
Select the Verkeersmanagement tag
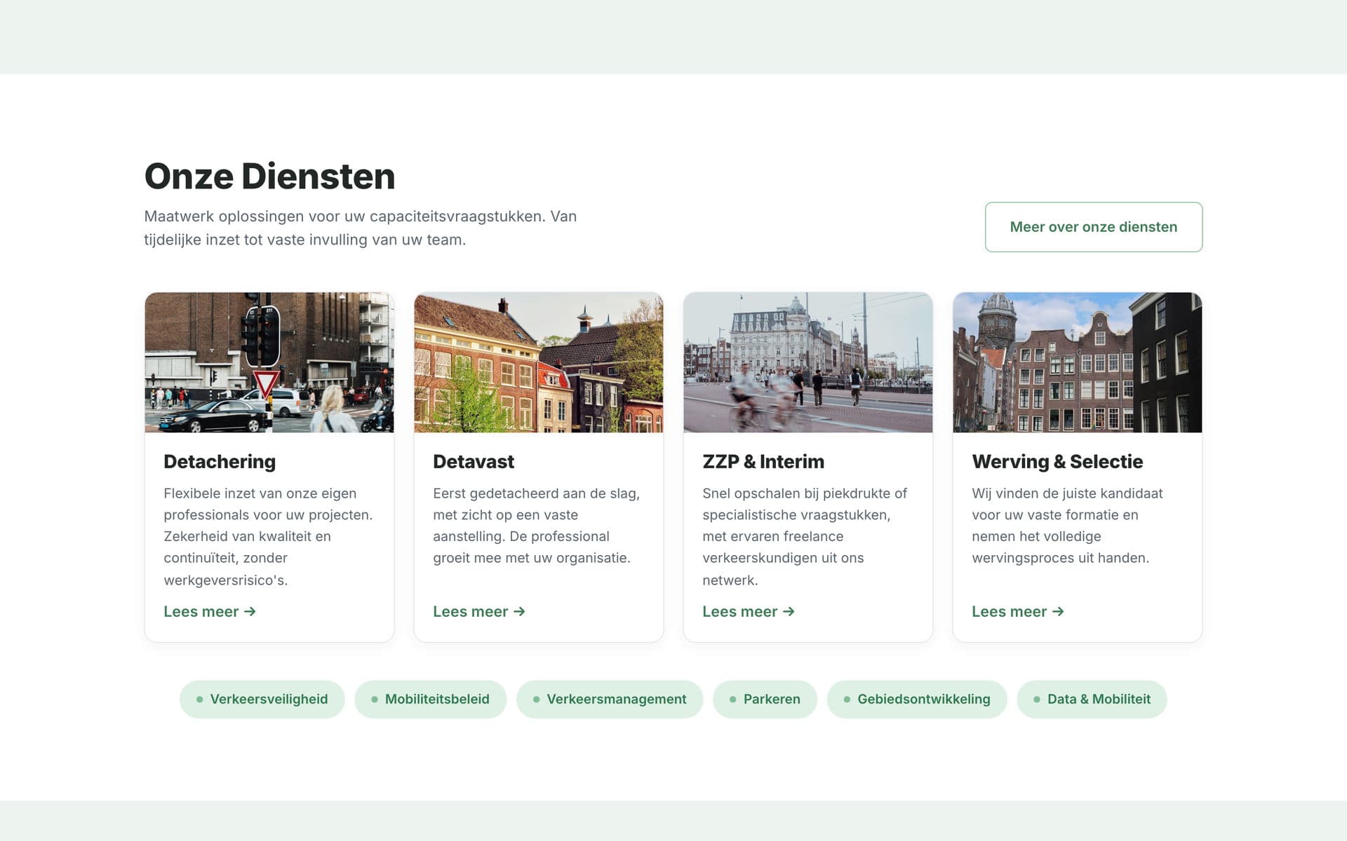click(610, 699)
